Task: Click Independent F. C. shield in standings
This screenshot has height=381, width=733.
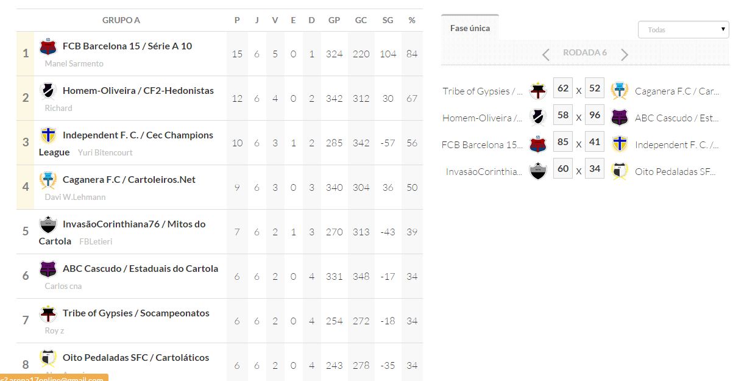Action: tap(48, 135)
